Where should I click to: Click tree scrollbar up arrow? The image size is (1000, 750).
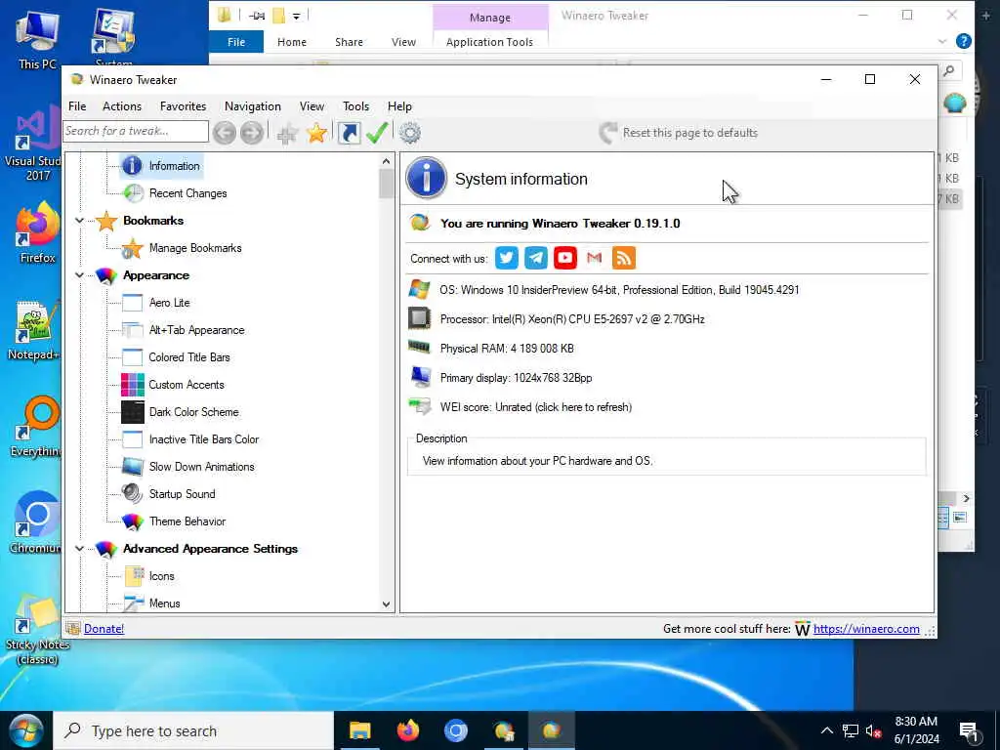coord(386,161)
